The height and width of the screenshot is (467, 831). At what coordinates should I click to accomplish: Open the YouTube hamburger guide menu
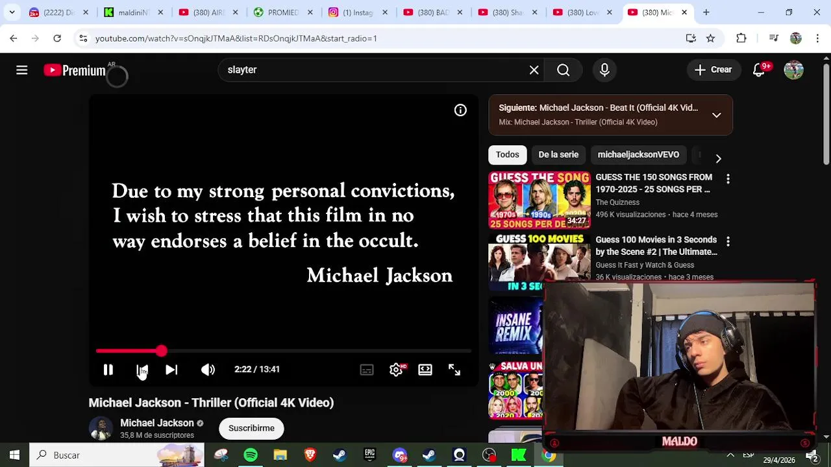[21, 70]
